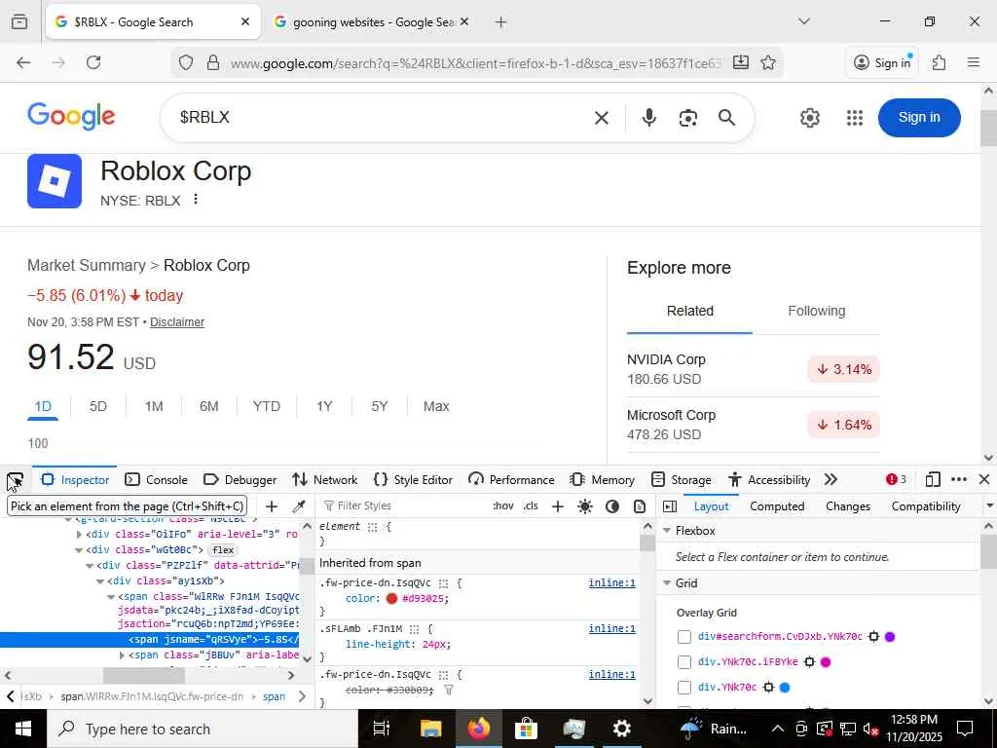Clear the Google search box
The image size is (997, 748).
(x=602, y=118)
